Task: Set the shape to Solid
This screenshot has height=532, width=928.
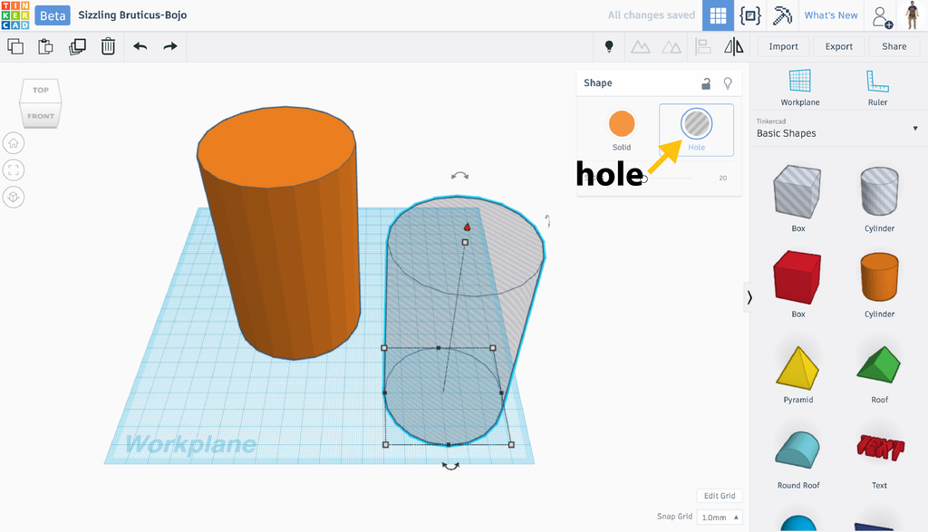Action: [x=622, y=130]
